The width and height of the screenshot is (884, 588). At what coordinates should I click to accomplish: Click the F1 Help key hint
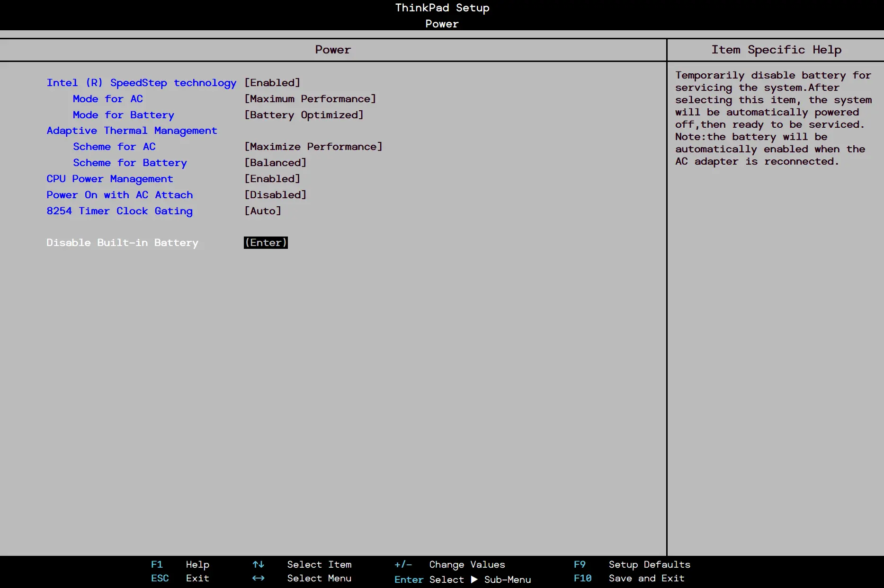180,565
